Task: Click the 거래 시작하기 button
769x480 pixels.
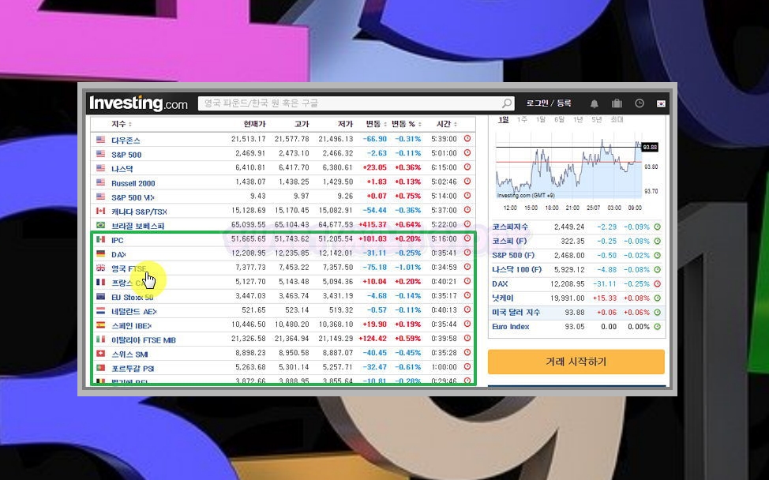Action: [576, 362]
